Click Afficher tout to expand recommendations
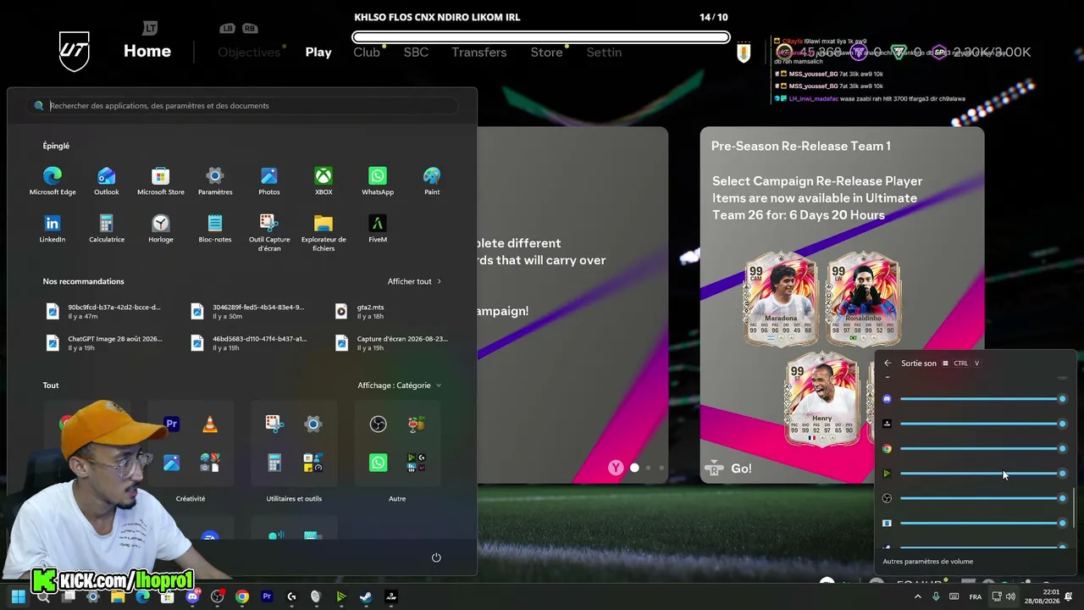The width and height of the screenshot is (1084, 610). (x=414, y=281)
